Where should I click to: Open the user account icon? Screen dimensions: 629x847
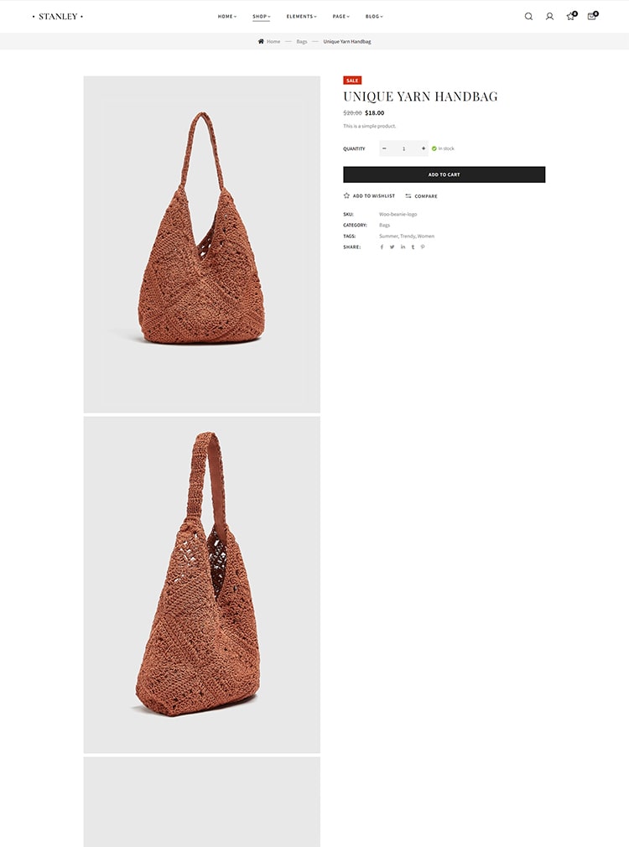pyautogui.click(x=549, y=16)
